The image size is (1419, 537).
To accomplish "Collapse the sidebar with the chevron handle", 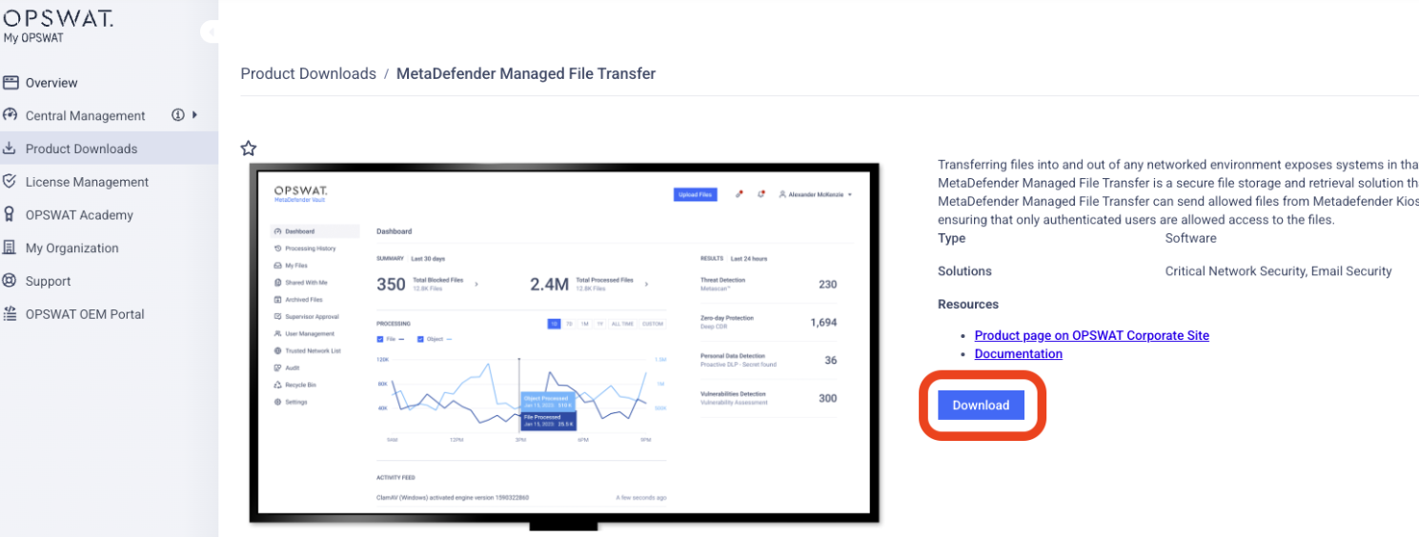I will click(210, 32).
